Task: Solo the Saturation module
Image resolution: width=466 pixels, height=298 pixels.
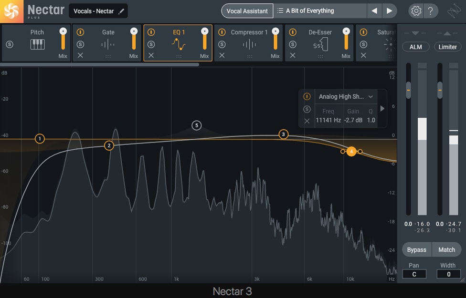Action: 363,44
